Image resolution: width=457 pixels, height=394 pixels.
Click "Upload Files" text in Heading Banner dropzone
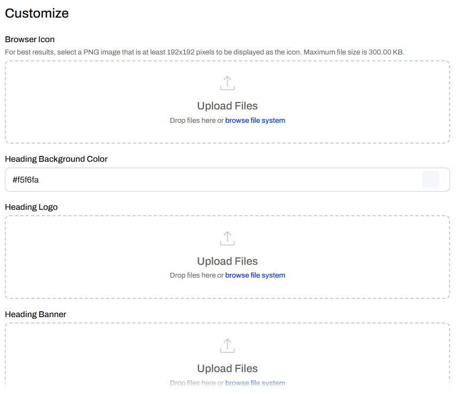tap(227, 368)
